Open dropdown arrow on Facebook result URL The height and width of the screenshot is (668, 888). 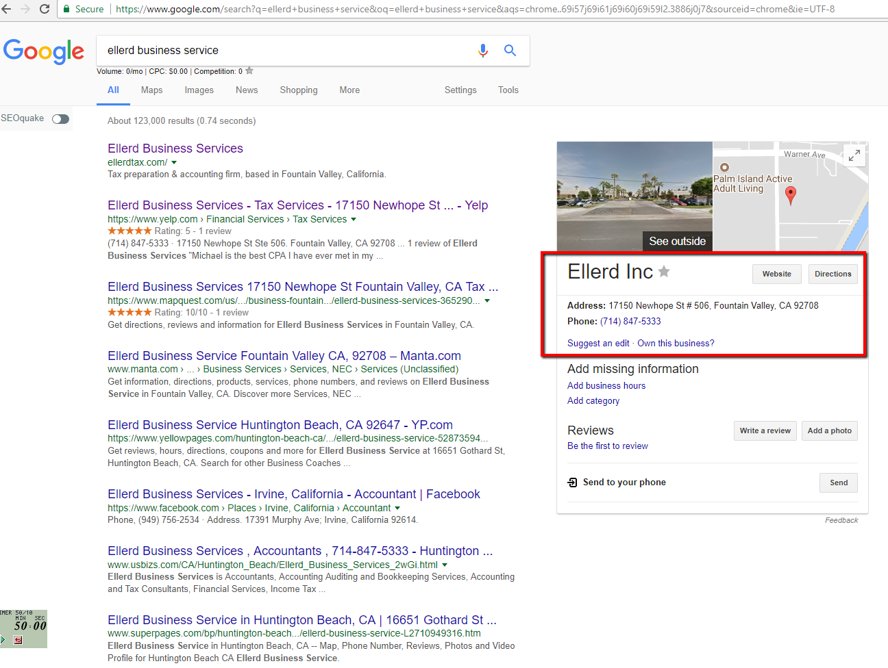coord(397,509)
